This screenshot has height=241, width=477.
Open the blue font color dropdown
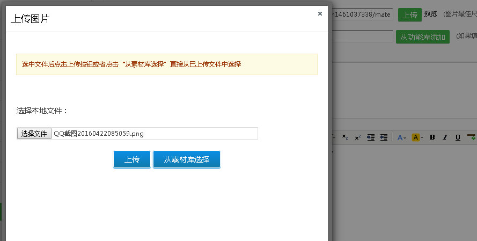click(401, 137)
